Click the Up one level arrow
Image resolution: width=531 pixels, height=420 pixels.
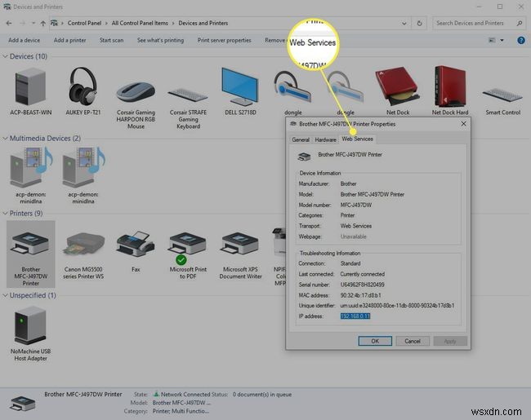[x=43, y=23]
